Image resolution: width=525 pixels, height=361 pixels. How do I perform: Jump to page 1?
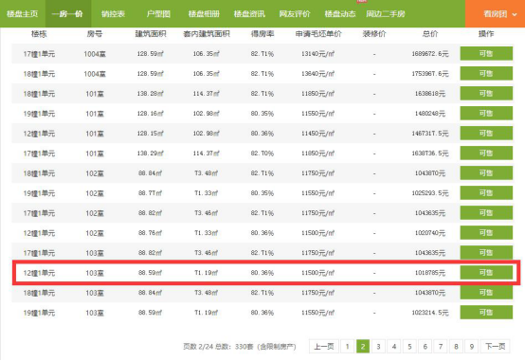[x=347, y=346]
